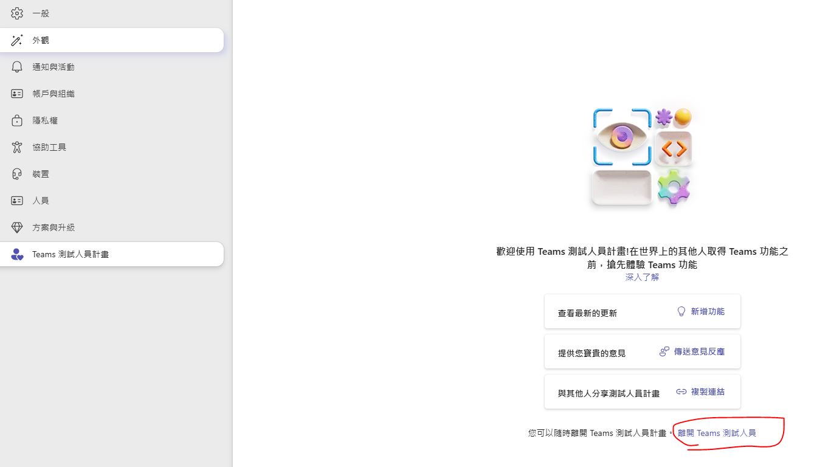This screenshot has height=467, width=817.
Task: Click the headset icon for 裝置
Action: [17, 174]
